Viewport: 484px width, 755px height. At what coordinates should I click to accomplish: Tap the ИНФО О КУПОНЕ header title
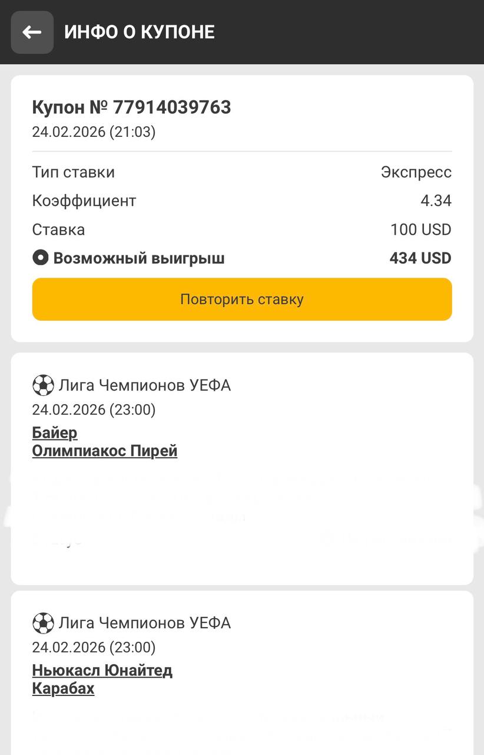click(140, 32)
